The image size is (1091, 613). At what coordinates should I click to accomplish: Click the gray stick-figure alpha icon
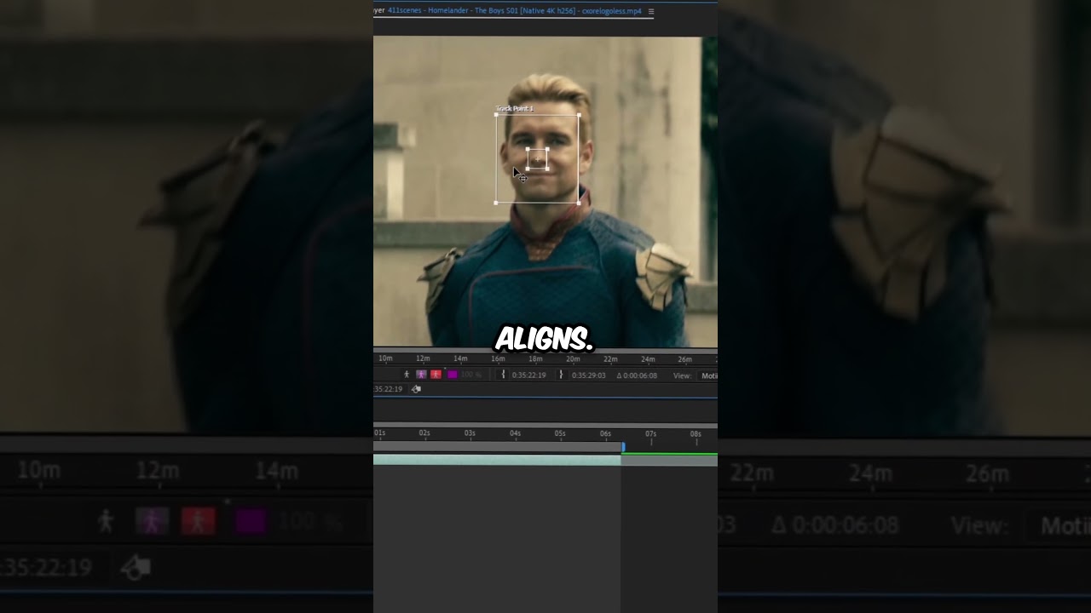pos(407,375)
